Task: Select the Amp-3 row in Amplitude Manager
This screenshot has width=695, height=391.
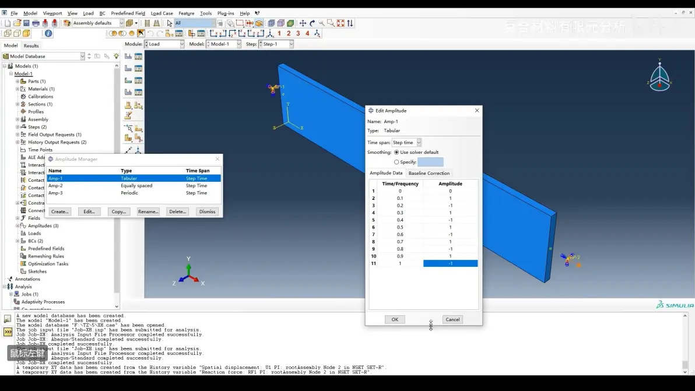Action: click(134, 193)
